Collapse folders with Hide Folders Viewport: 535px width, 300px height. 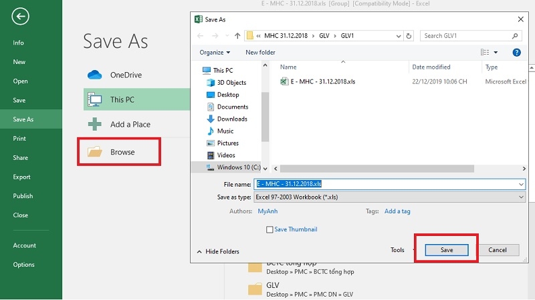[x=219, y=251]
